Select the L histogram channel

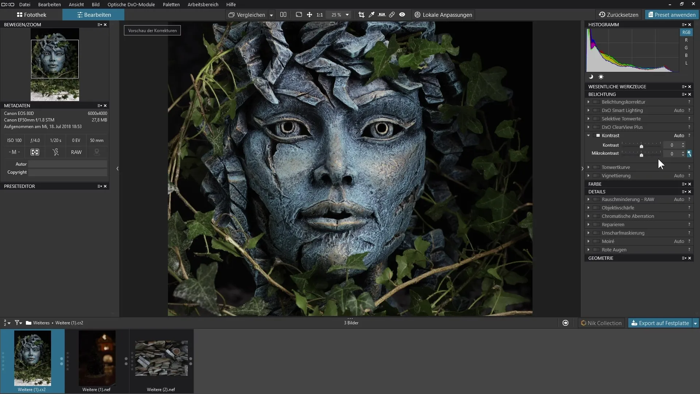(x=686, y=63)
